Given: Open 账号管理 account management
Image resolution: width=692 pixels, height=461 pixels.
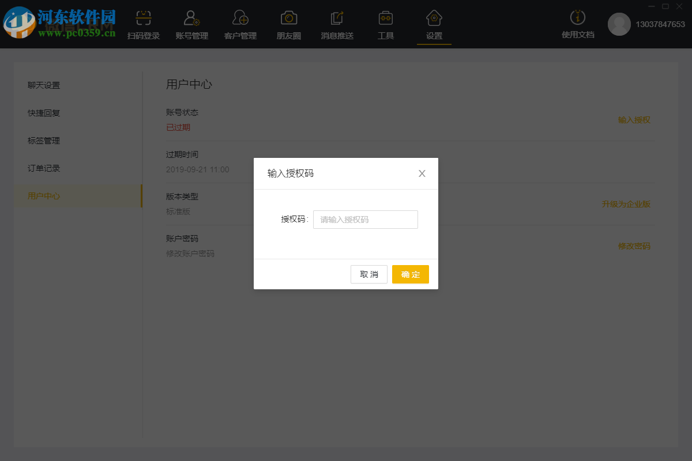Looking at the screenshot, I should coord(191,23).
